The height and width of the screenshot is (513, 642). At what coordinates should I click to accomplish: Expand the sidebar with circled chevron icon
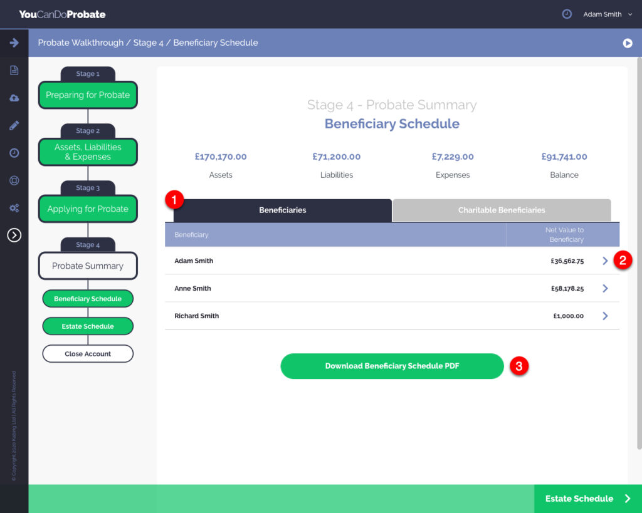click(14, 235)
